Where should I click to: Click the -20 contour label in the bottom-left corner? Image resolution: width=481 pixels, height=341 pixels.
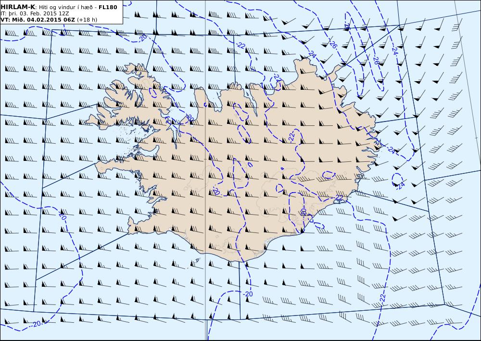(36, 324)
